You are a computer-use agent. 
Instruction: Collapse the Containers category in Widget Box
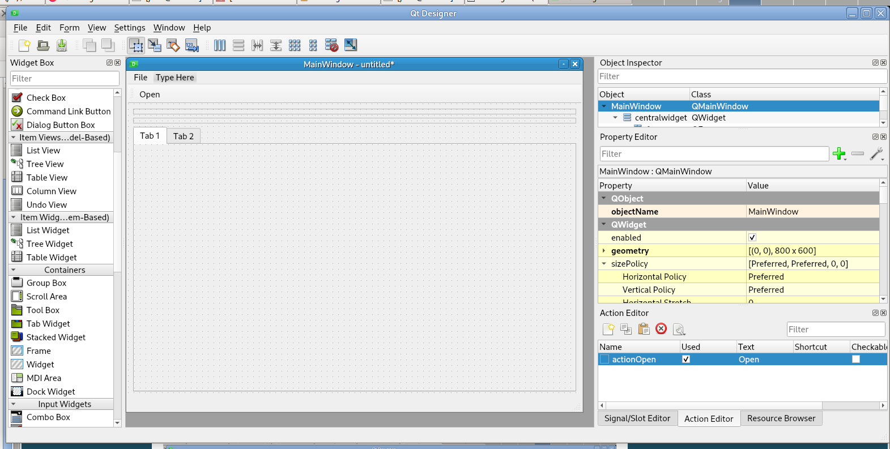coord(14,270)
